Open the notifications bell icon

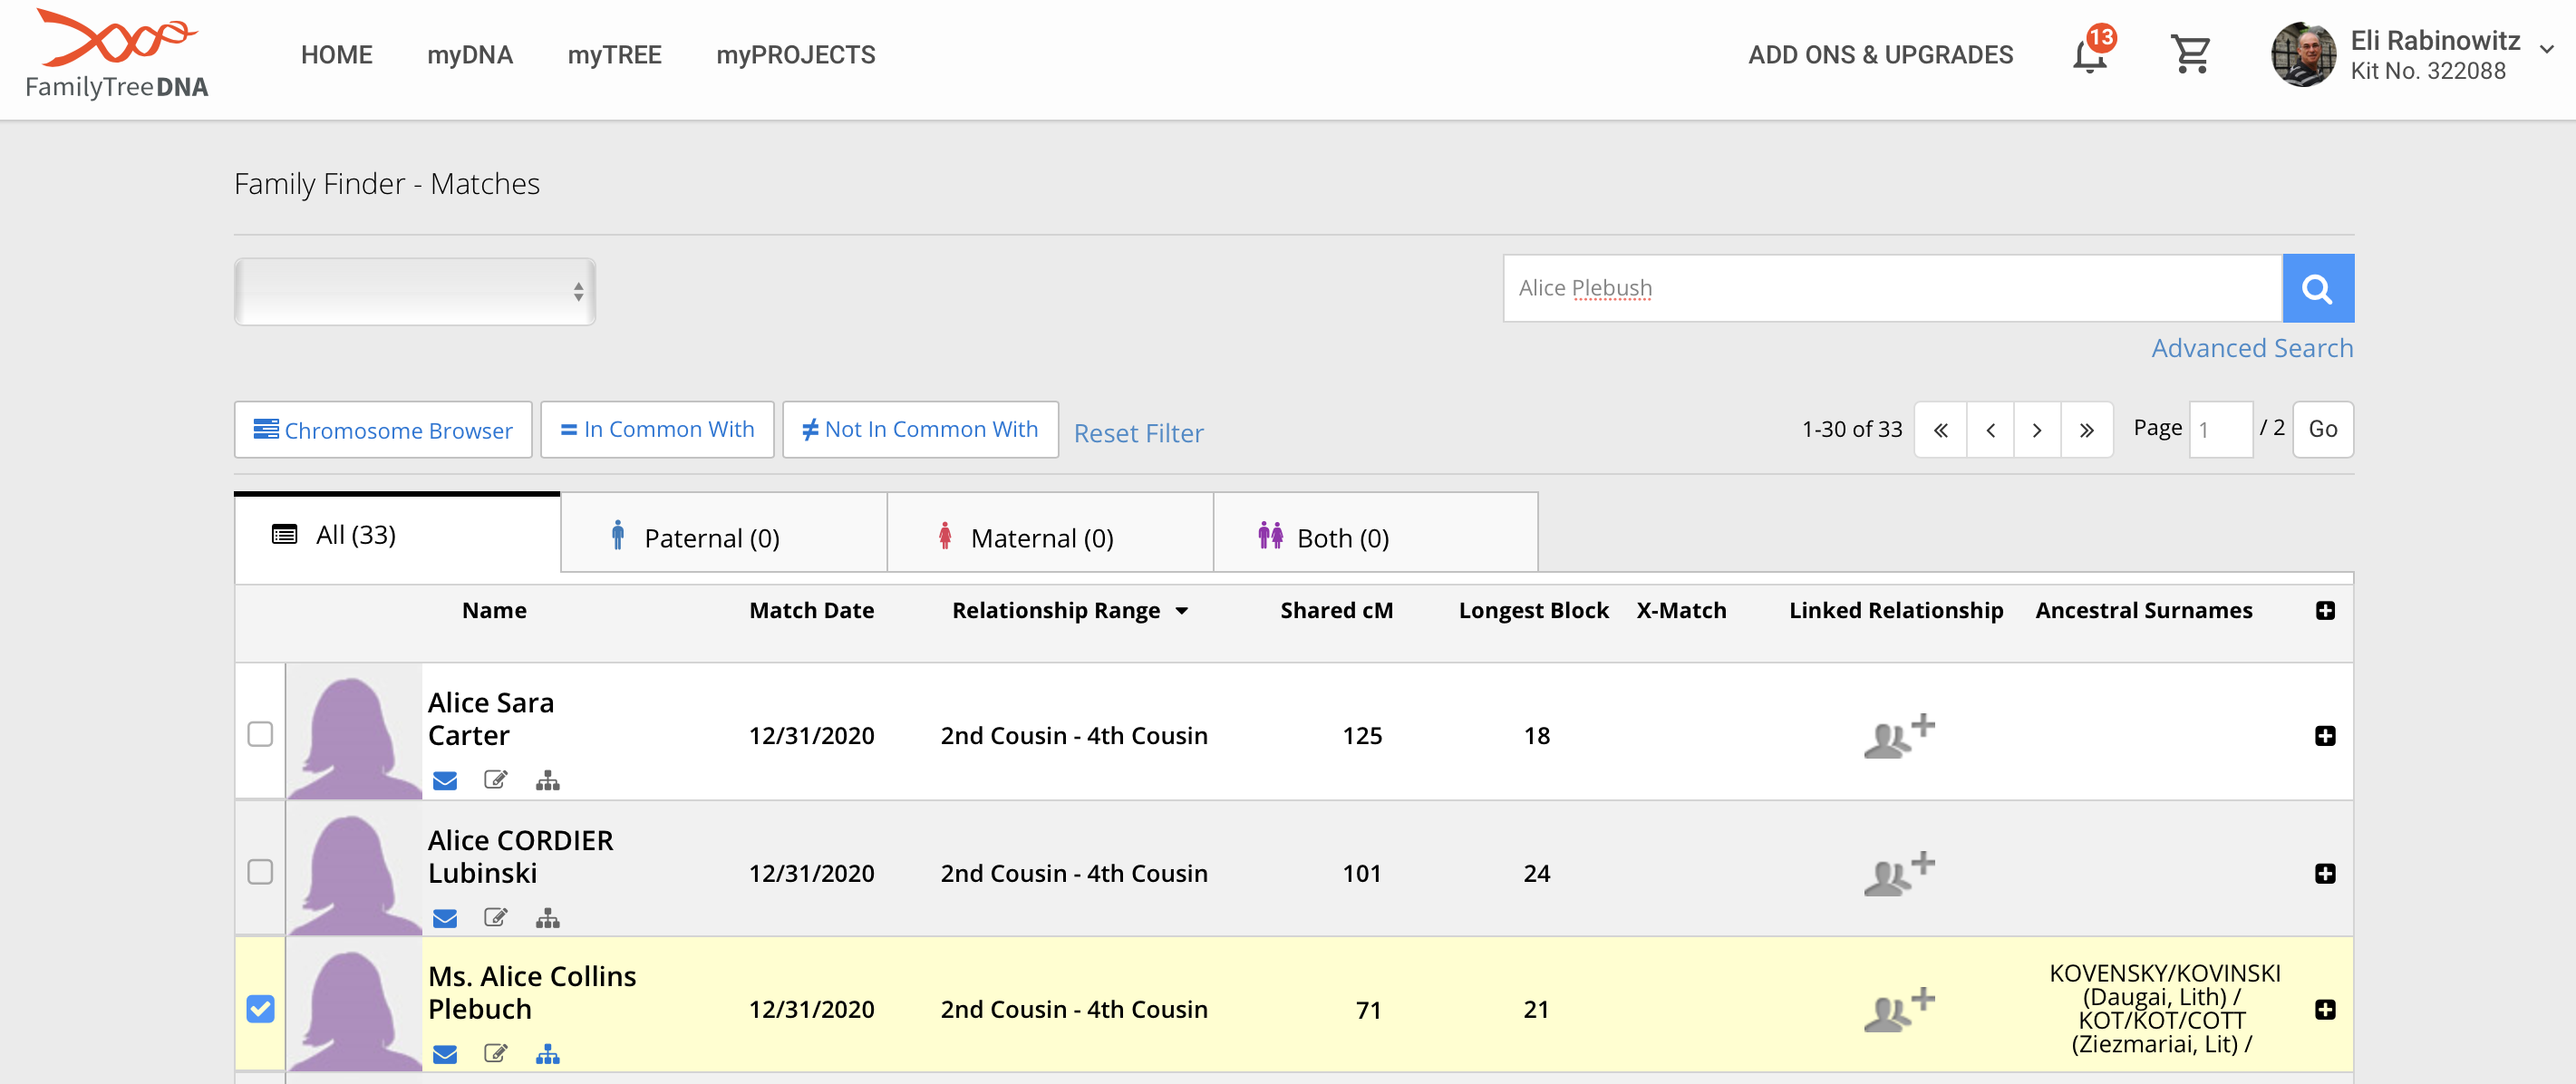click(x=2089, y=55)
